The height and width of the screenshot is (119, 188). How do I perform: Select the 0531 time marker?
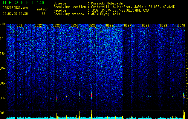(x=20, y=26)
